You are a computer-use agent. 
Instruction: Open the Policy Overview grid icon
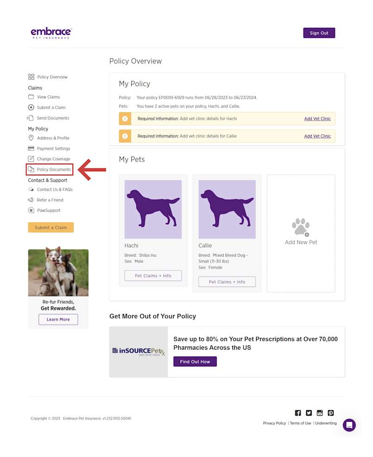click(x=32, y=77)
